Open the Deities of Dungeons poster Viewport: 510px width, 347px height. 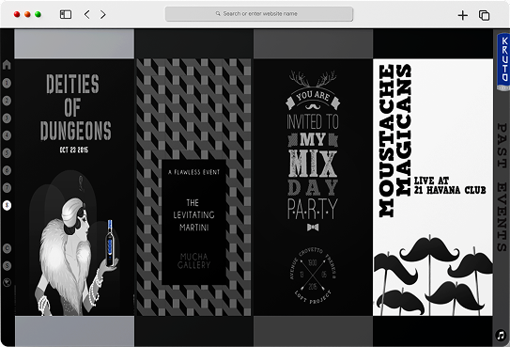tap(74, 187)
